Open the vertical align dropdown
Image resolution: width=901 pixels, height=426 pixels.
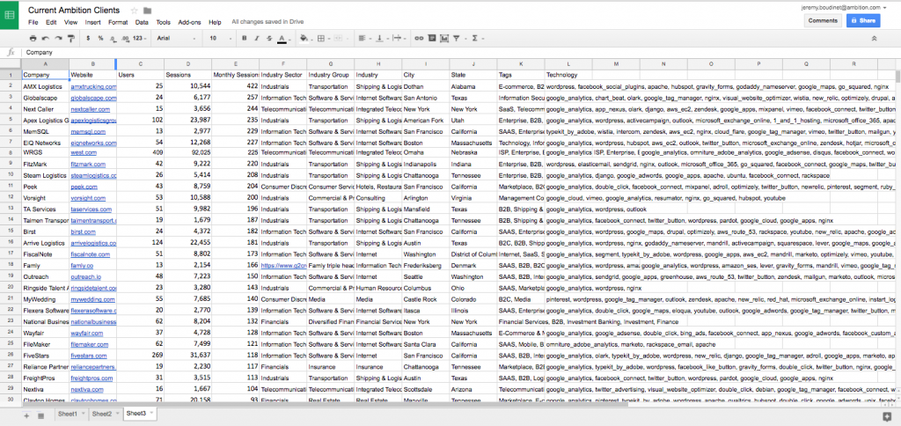click(x=381, y=39)
